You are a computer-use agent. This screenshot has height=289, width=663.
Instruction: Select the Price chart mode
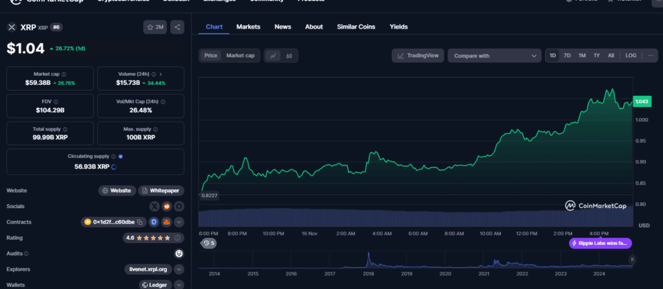pyautogui.click(x=210, y=56)
